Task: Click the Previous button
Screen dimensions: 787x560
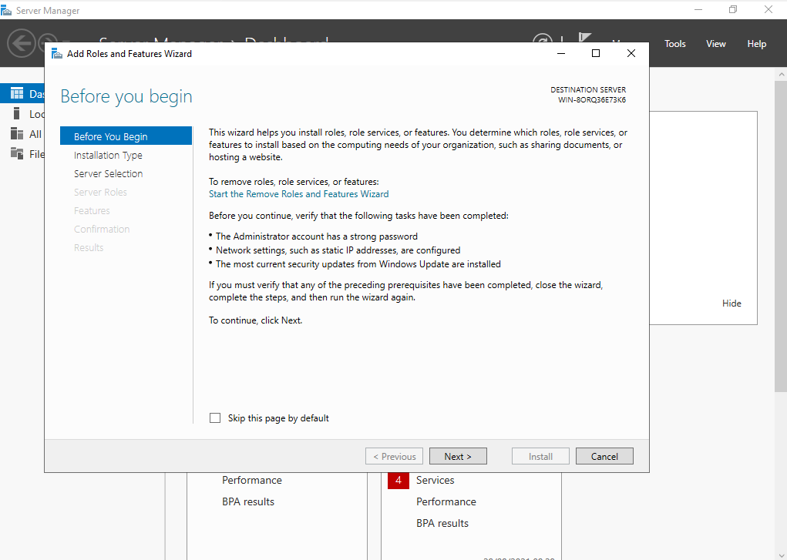Action: tap(394, 456)
